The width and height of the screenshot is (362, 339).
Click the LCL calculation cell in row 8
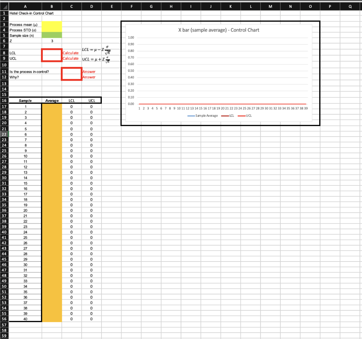pyautogui.click(x=52, y=53)
